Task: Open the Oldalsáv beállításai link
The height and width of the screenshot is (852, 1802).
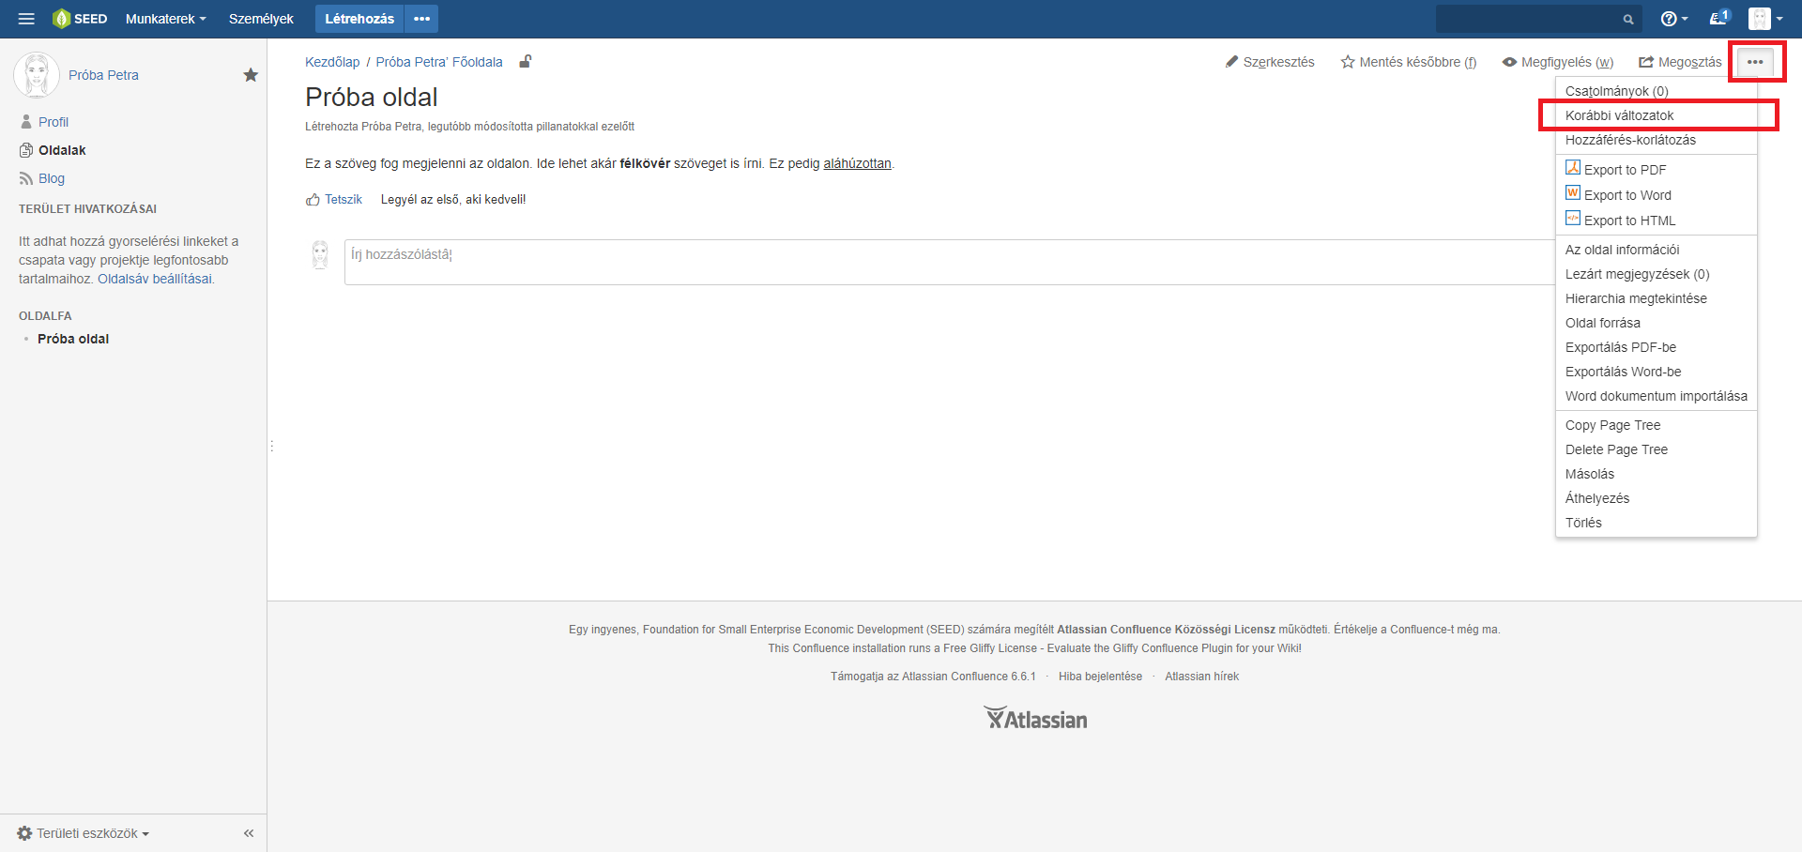Action: (155, 279)
